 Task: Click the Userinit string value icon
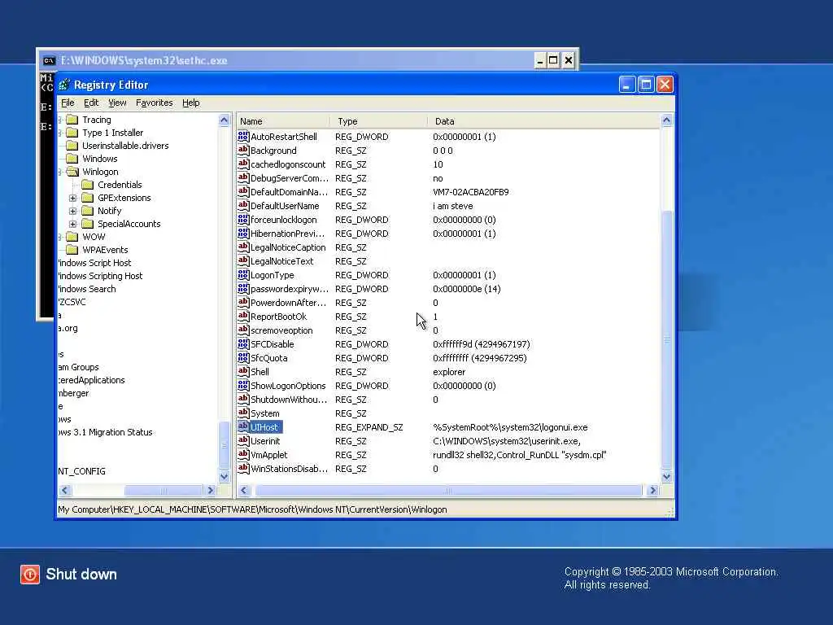click(242, 440)
